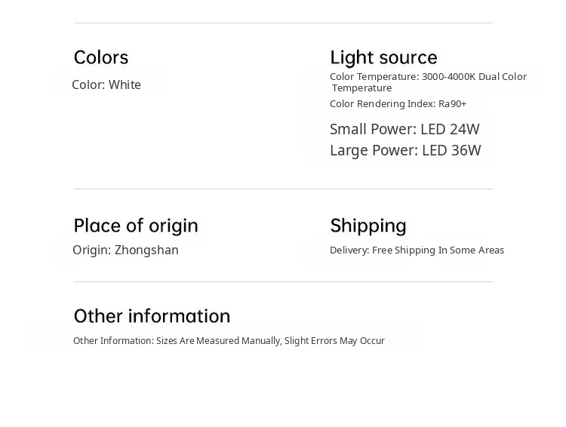Click the 'Slight Errors May Occur' text
Screen dimensions: 566x427
[334, 341]
